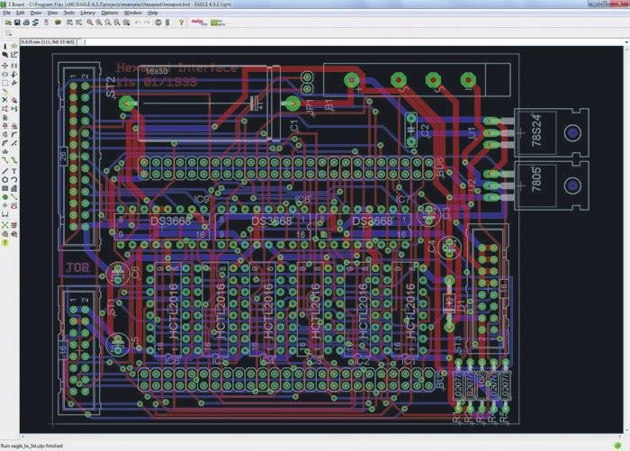Select the Add part tool
The width and height of the screenshot is (630, 451).
click(14, 100)
